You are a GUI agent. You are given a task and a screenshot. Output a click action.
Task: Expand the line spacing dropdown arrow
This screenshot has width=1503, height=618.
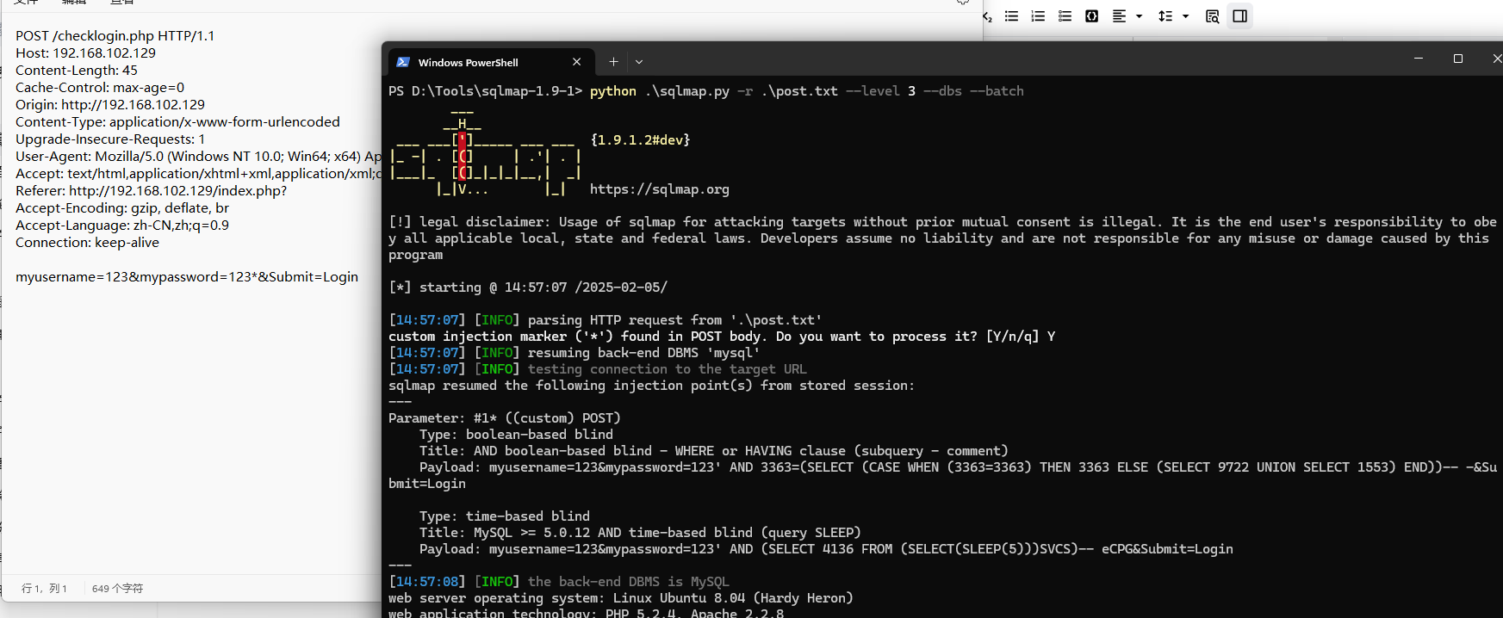(1186, 16)
